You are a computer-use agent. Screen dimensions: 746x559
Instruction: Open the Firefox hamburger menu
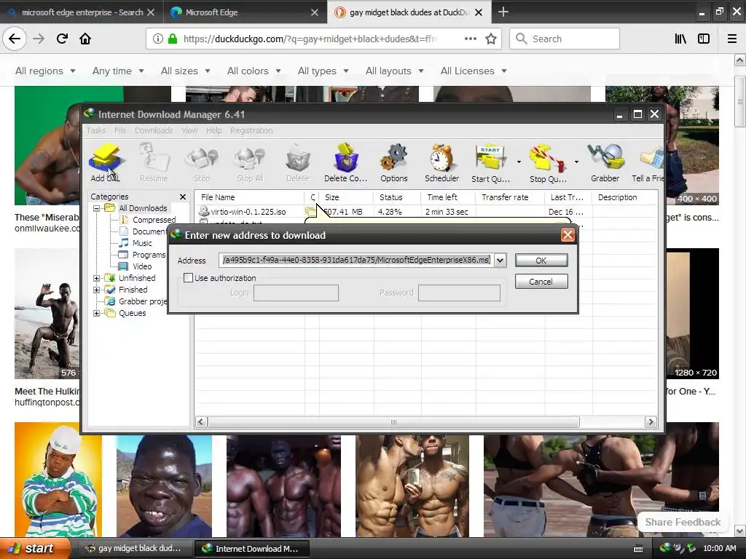tap(732, 39)
